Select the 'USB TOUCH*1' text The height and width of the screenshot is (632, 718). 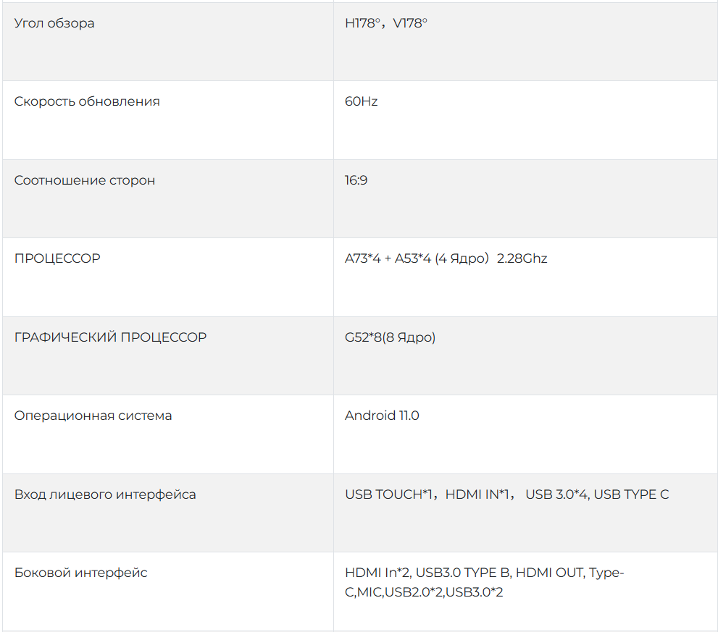tap(389, 494)
